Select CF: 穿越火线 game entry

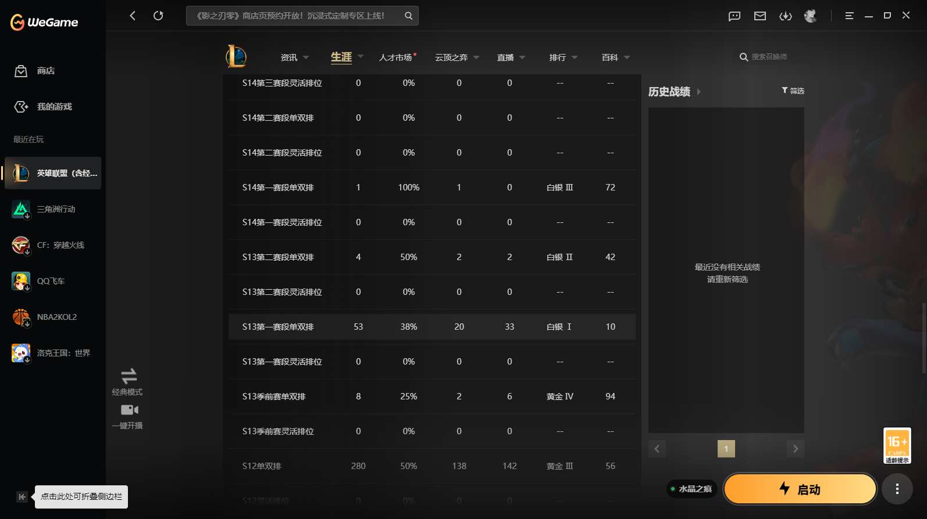pos(53,245)
